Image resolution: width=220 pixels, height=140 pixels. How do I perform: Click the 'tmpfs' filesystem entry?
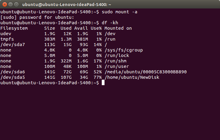(x=7, y=39)
